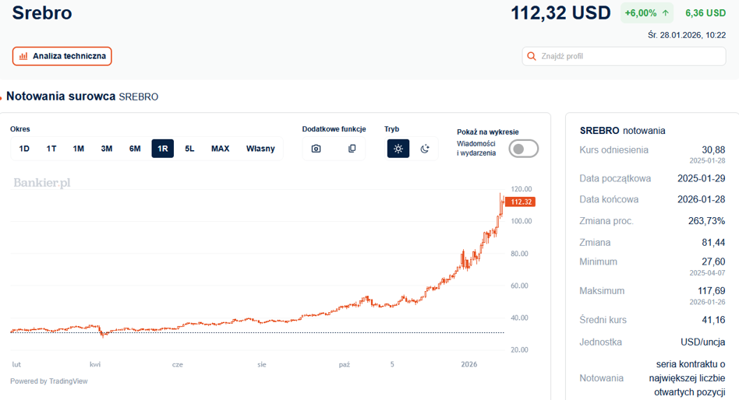Viewport: 739px width, 400px height.
Task: Click the date Śr. 28.01.2026, 10:22
Action: point(687,35)
